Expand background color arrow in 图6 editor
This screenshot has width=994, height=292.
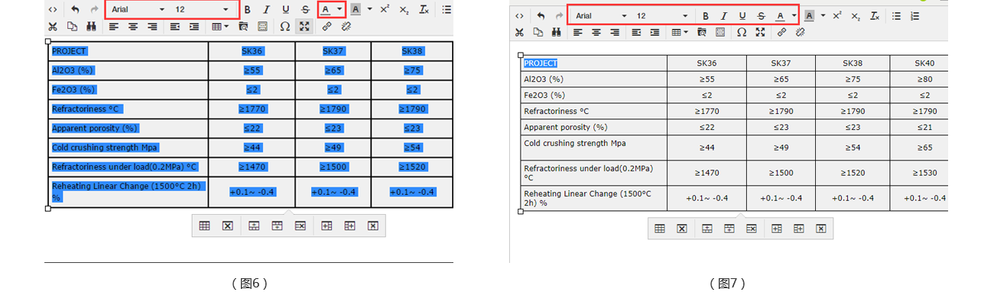(370, 10)
